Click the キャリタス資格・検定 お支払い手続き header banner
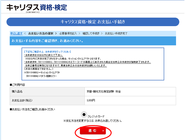 tap(93, 22)
